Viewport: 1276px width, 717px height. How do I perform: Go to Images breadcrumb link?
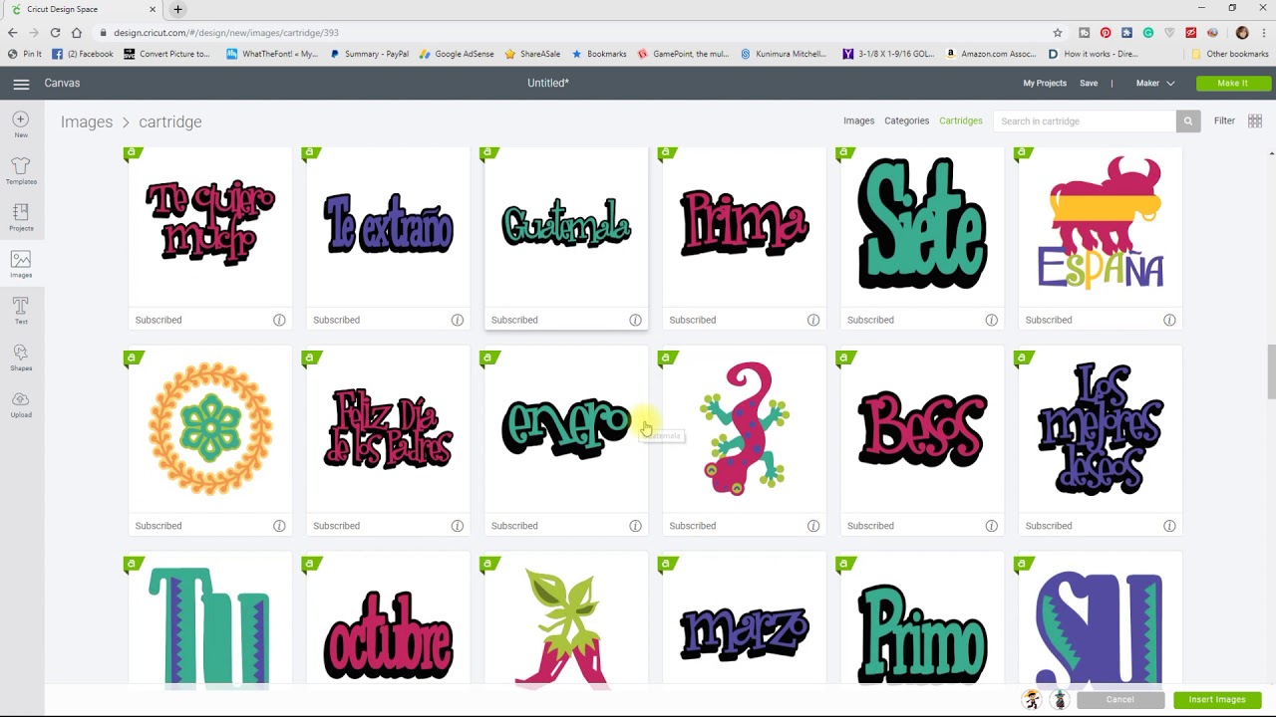[x=87, y=121]
